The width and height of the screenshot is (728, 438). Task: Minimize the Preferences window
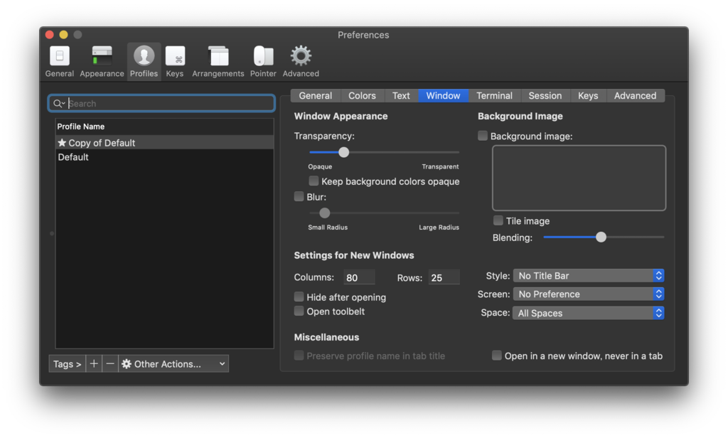click(63, 34)
